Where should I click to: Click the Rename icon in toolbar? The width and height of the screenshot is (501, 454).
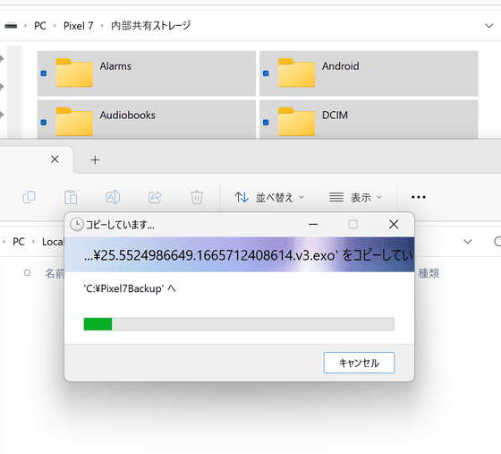(x=113, y=197)
